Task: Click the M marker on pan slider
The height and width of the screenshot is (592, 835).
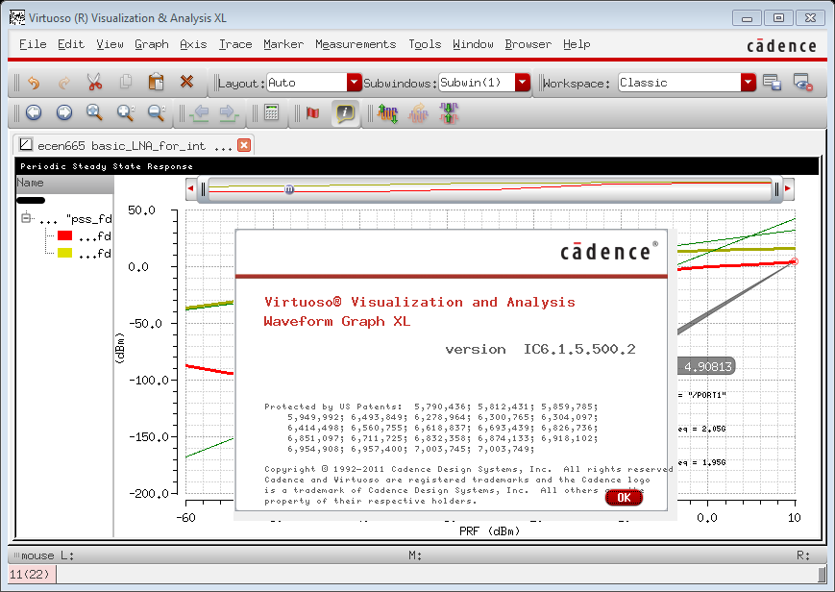Action: click(x=288, y=189)
